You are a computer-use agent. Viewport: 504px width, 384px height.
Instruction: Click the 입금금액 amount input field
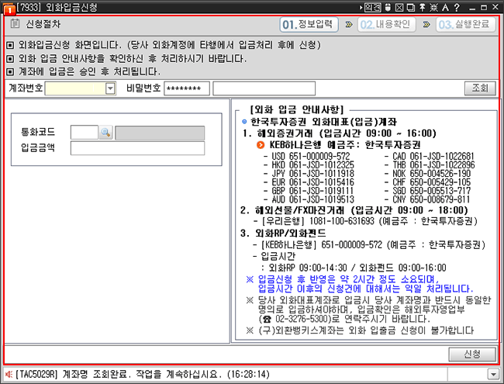tap(137, 148)
